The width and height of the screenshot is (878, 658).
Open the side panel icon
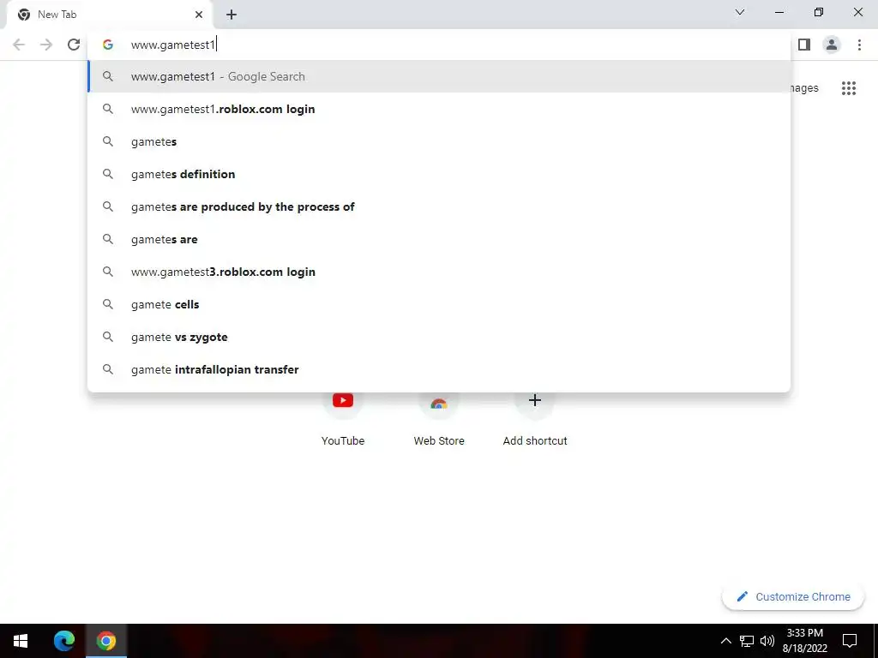pos(804,45)
